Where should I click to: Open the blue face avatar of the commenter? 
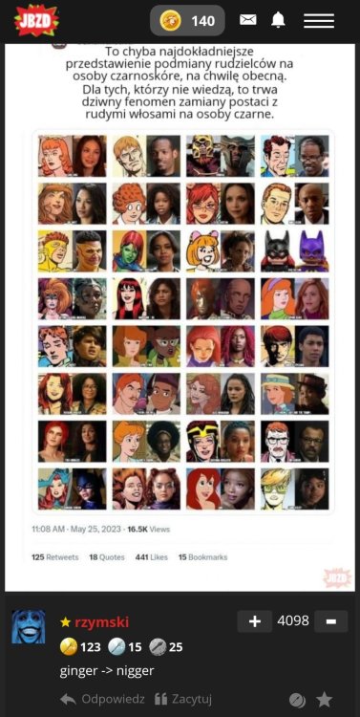point(29,626)
